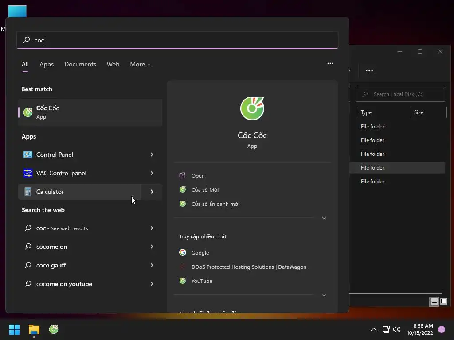Screen dimensions: 454x340
Task: Open the Cốc Cốc best match result
Action: (x=90, y=112)
